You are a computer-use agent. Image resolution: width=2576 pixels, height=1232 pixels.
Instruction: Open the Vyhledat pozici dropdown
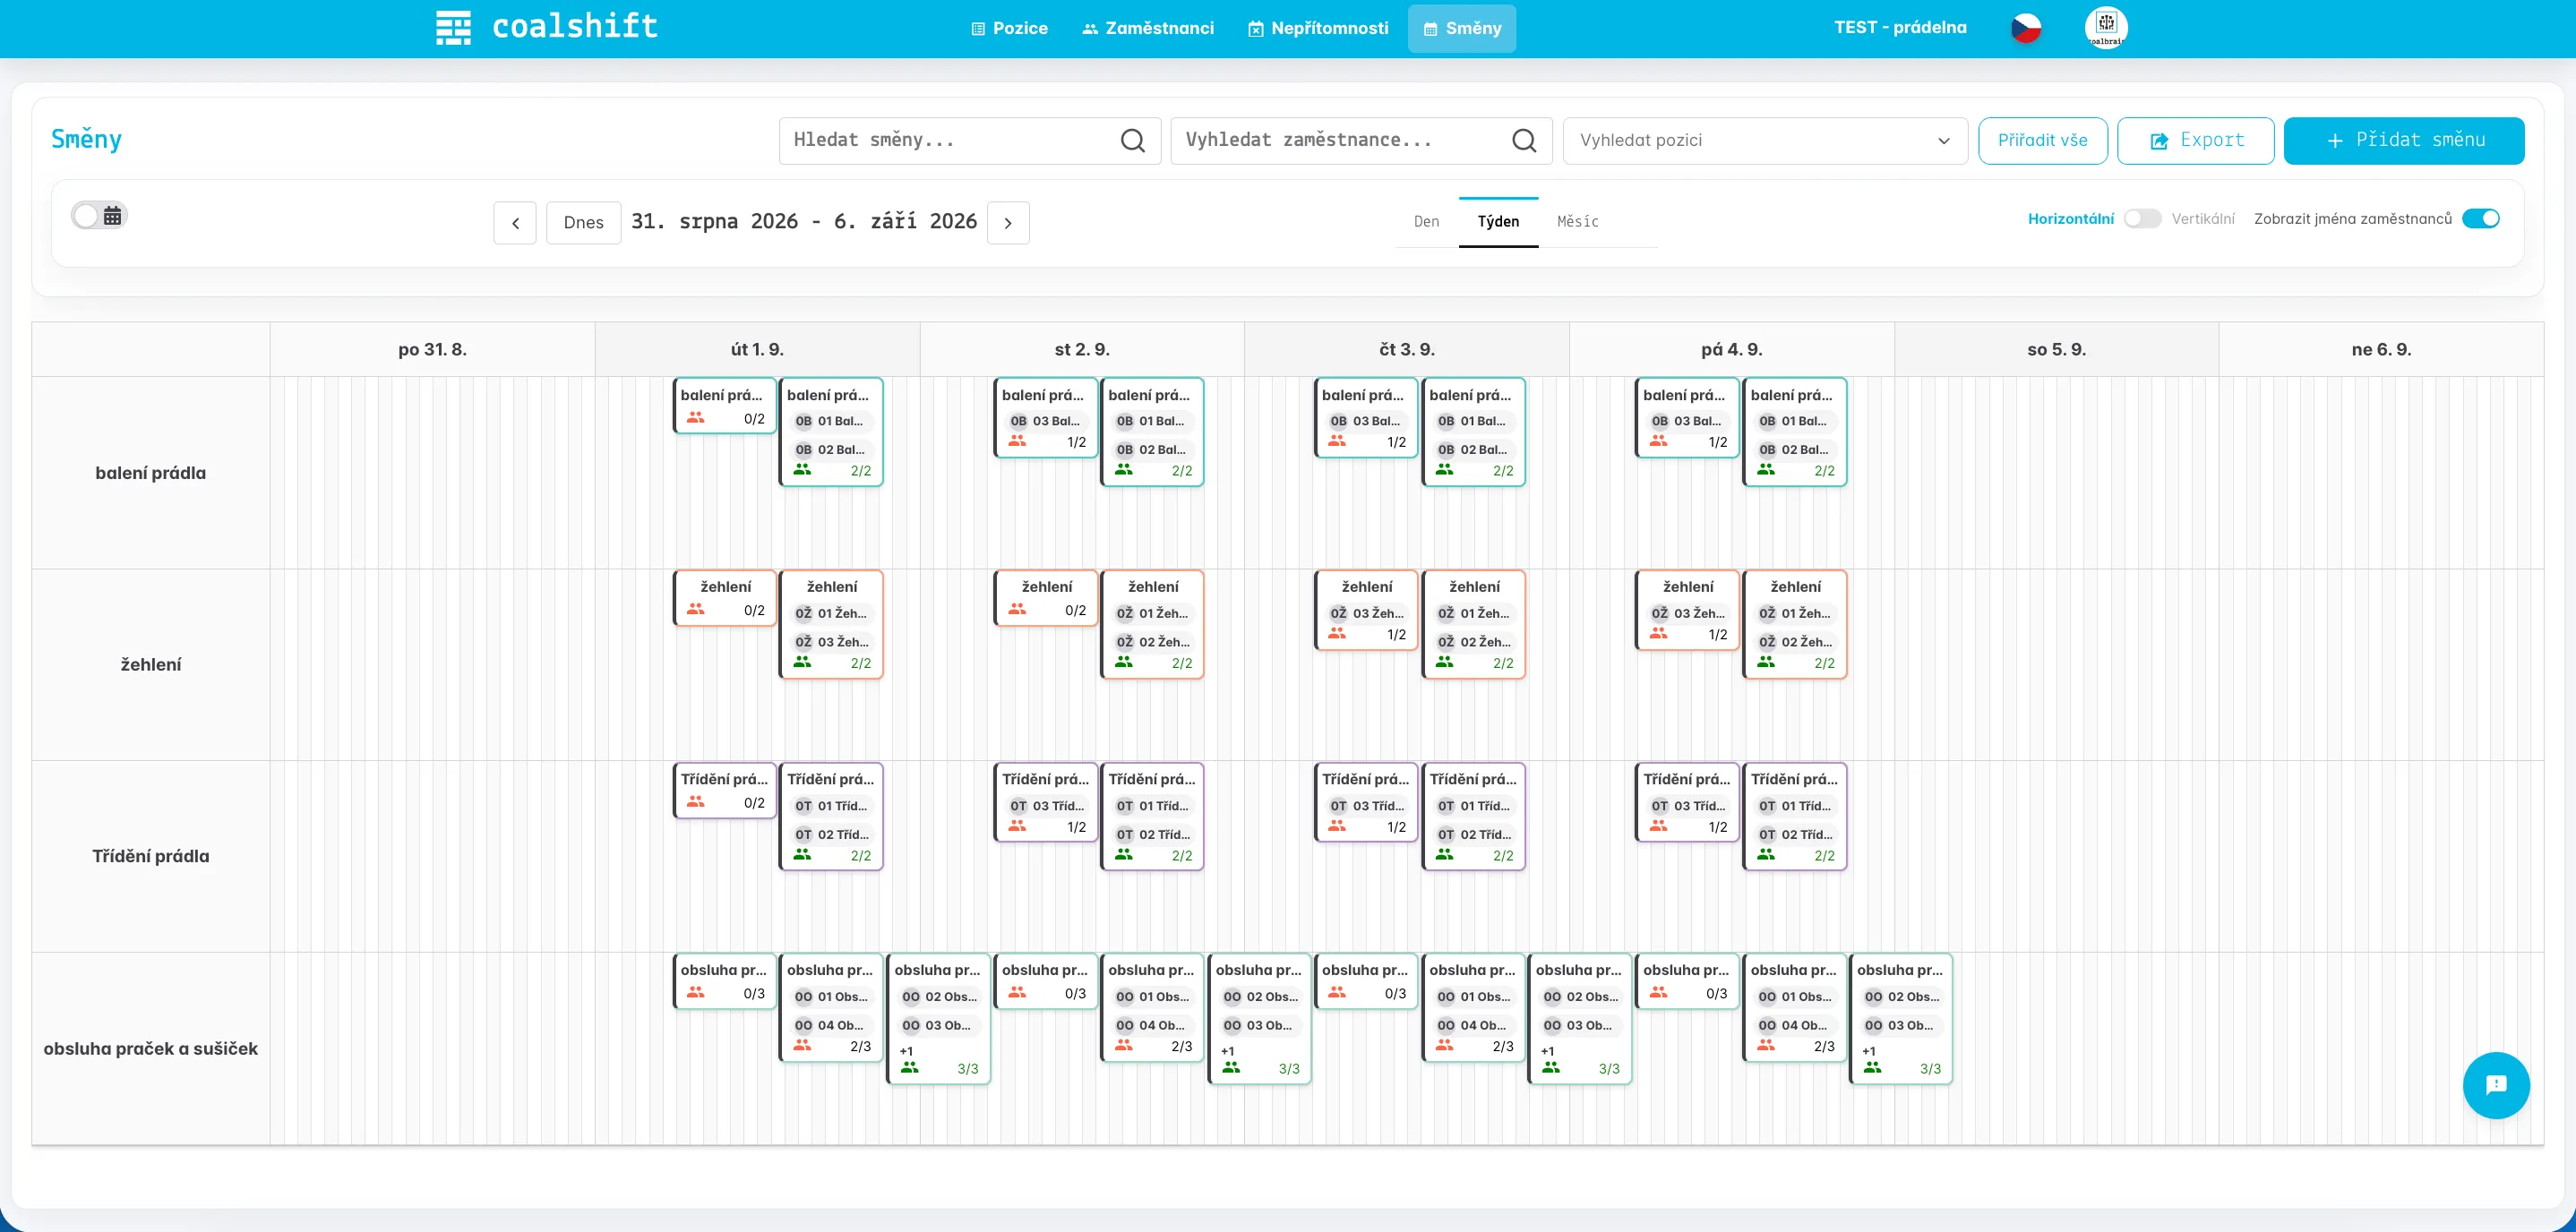(1765, 141)
